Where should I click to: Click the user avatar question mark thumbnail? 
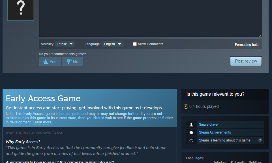21,10
